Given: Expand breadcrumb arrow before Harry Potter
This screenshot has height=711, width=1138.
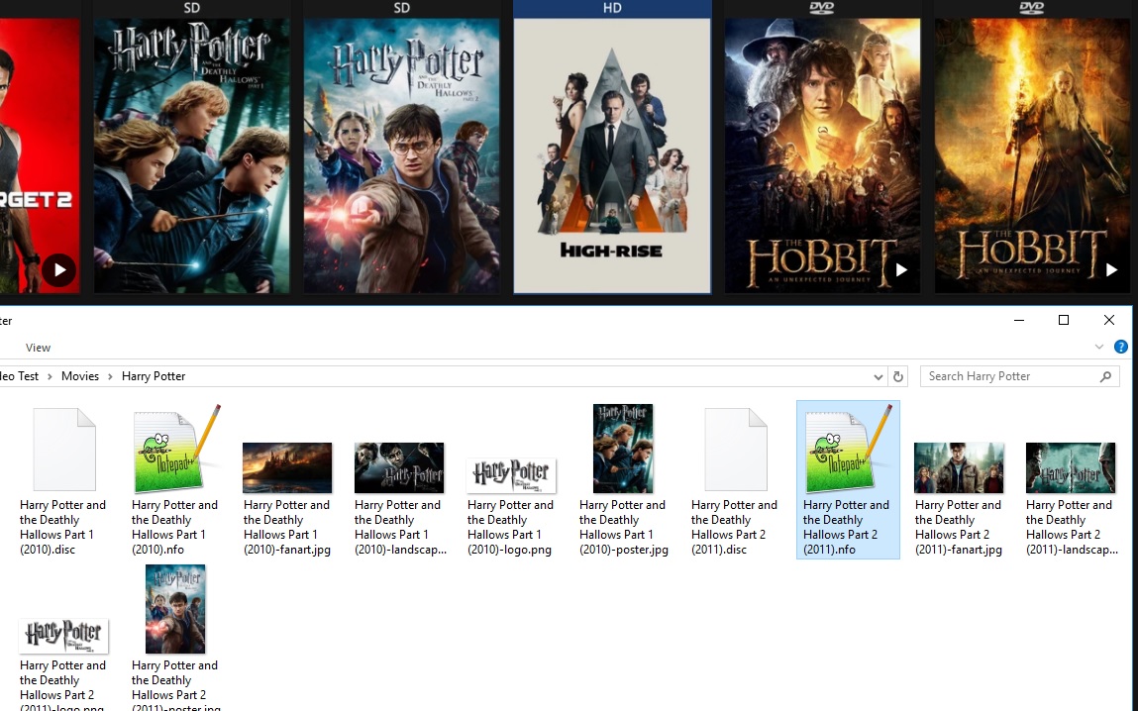Looking at the screenshot, I should 110,376.
